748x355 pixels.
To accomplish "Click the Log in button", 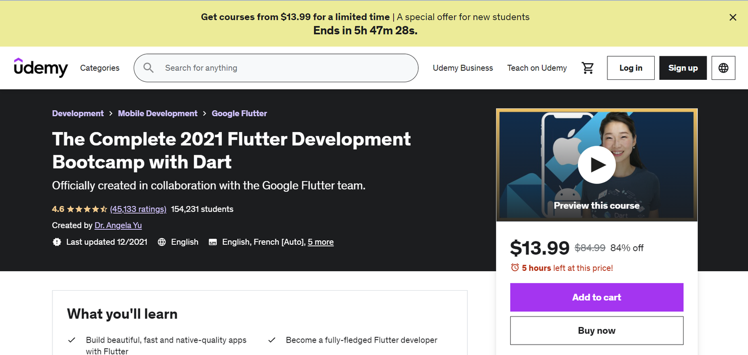I will click(x=630, y=68).
